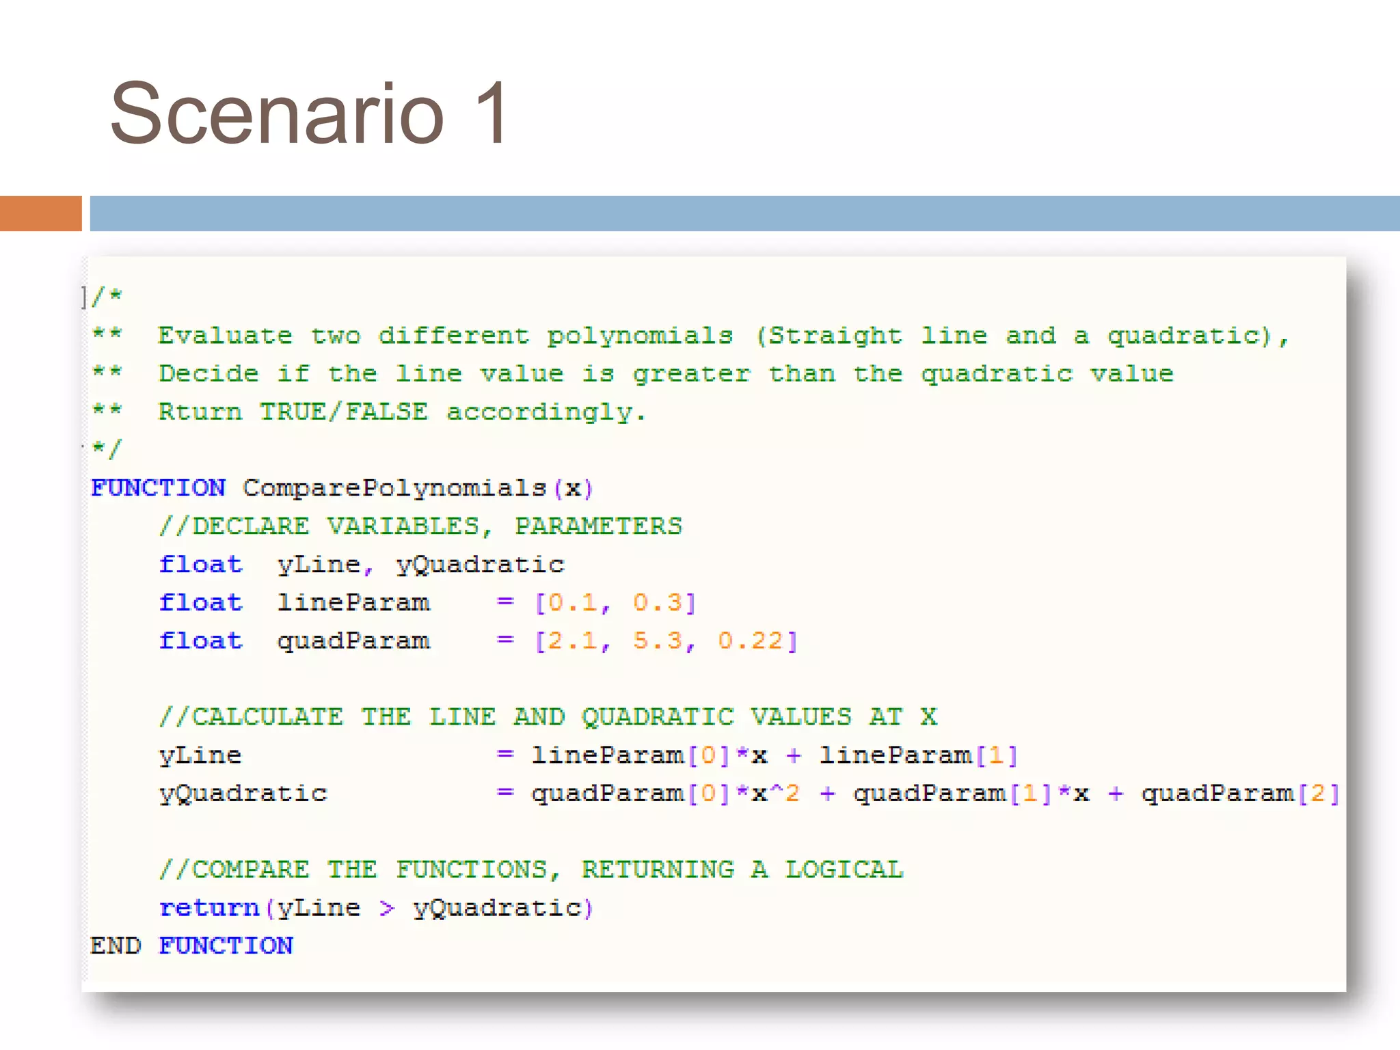The height and width of the screenshot is (1050, 1400).
Task: Click the Scenario 1 slide title
Action: 309,113
